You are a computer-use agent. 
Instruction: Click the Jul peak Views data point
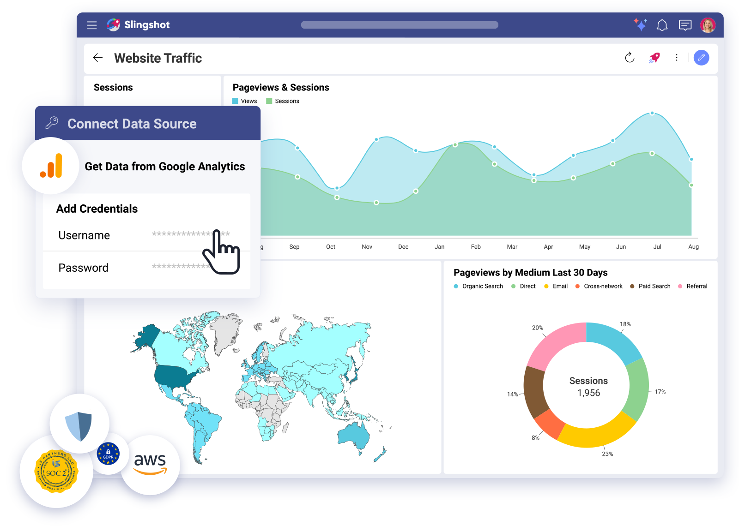(652, 113)
